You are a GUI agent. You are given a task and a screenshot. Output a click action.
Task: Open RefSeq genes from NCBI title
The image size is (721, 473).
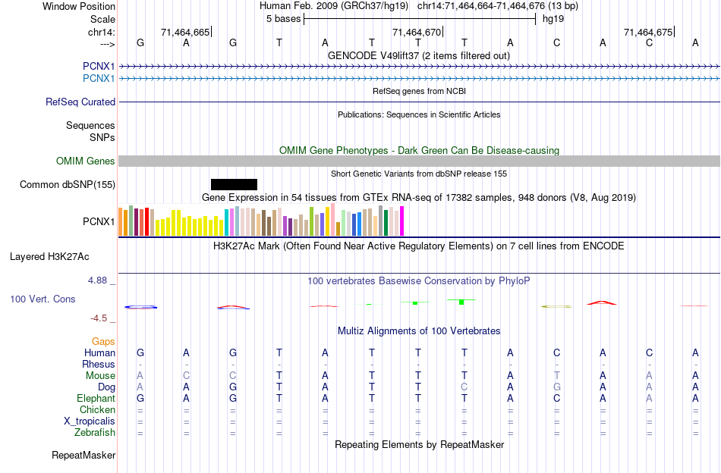(419, 91)
